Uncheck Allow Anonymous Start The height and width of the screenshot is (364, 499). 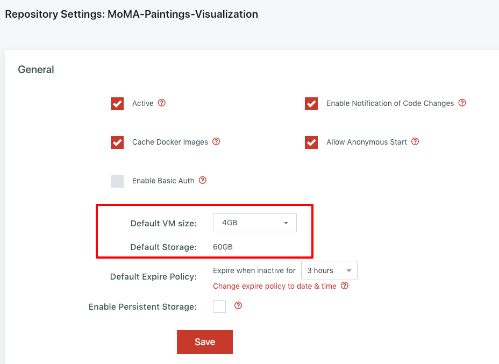coord(311,142)
